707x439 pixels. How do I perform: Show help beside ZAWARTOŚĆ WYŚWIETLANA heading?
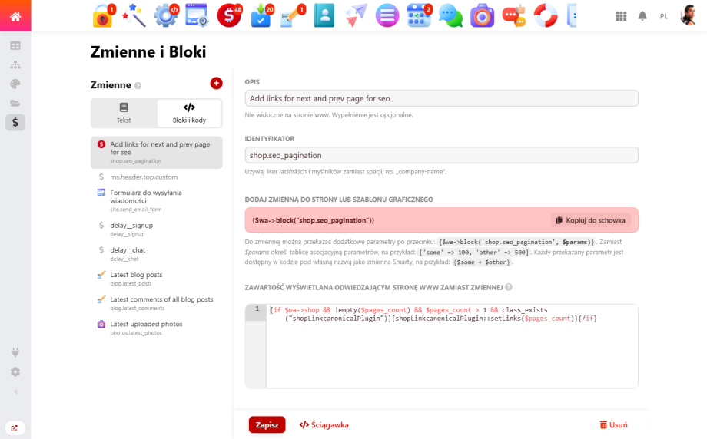click(x=509, y=287)
